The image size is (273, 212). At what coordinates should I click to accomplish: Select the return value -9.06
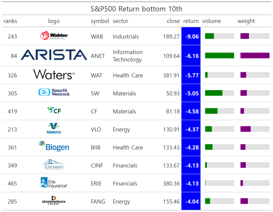tap(192, 37)
